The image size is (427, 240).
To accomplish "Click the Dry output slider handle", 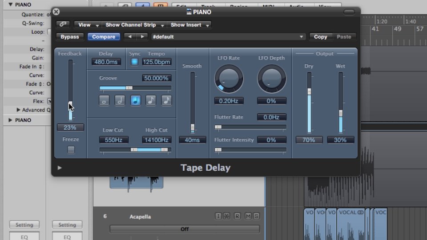I will click(x=309, y=92).
